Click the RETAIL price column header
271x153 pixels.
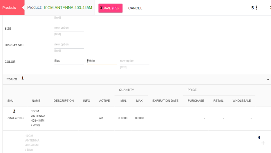click(x=218, y=101)
